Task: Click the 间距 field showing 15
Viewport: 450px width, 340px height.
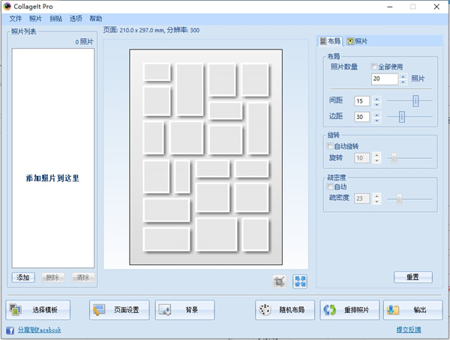Action: 362,101
